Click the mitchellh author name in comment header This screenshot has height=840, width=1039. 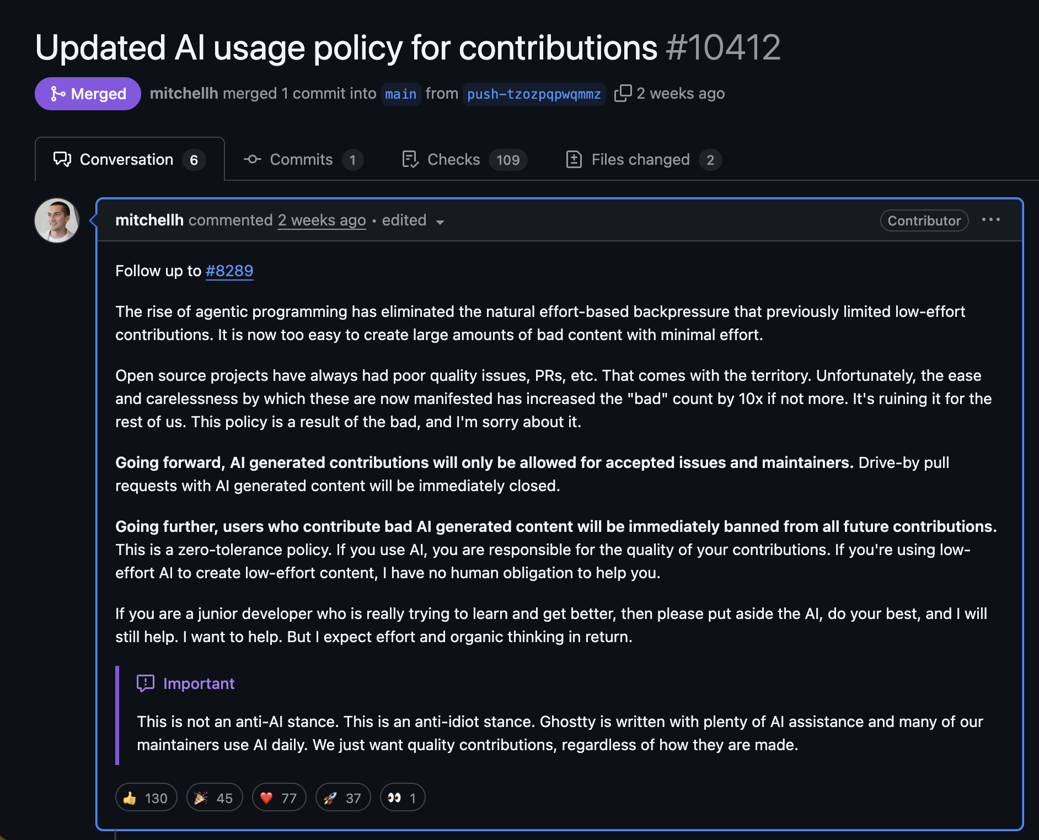pyautogui.click(x=149, y=220)
